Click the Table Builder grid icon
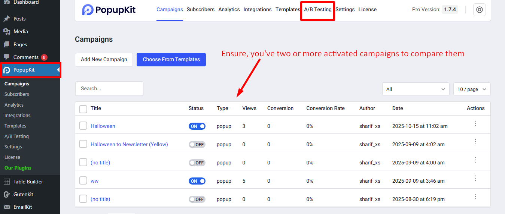 [x=7, y=182]
